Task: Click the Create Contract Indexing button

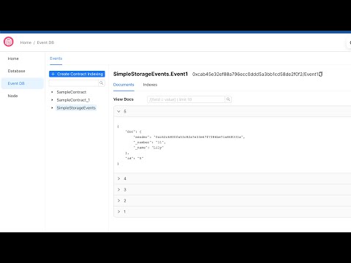Action: click(77, 74)
